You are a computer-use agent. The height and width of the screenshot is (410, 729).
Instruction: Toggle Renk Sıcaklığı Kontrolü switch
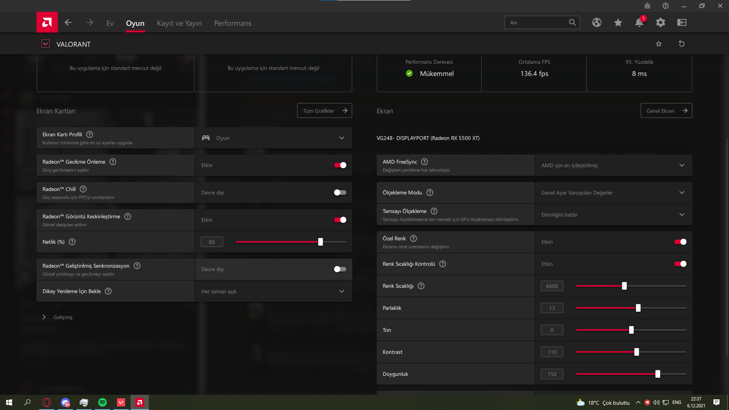680,264
